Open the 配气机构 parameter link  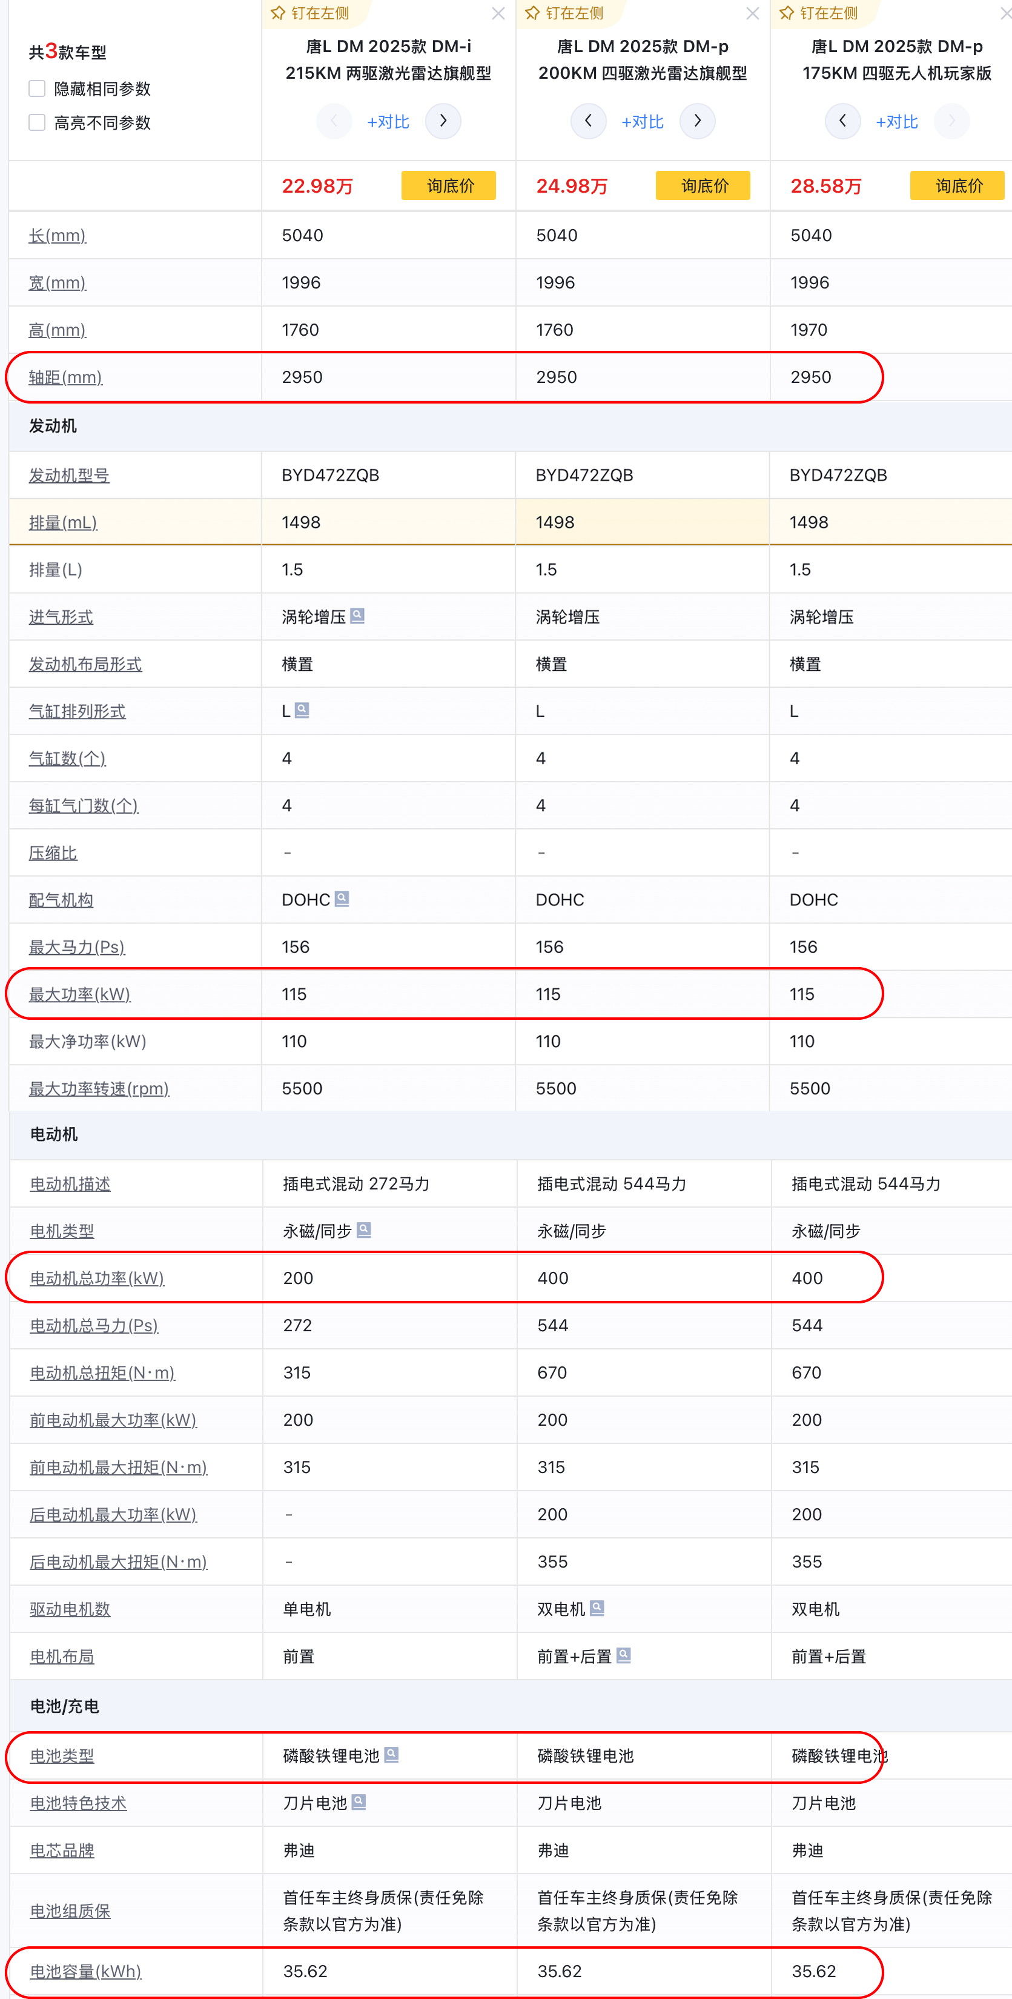pos(61,900)
